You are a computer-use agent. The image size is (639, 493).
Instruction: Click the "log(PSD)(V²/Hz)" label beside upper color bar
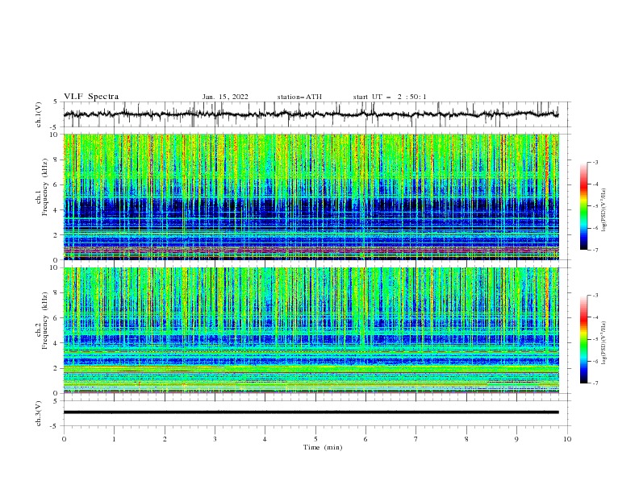604,210
